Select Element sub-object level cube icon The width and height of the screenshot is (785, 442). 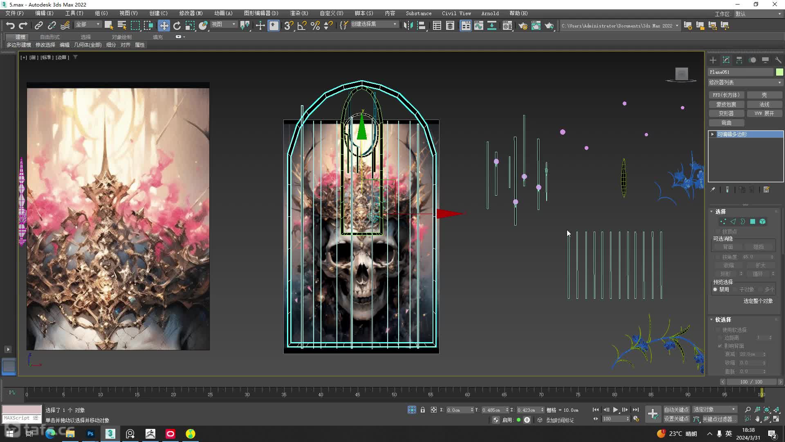coord(763,221)
